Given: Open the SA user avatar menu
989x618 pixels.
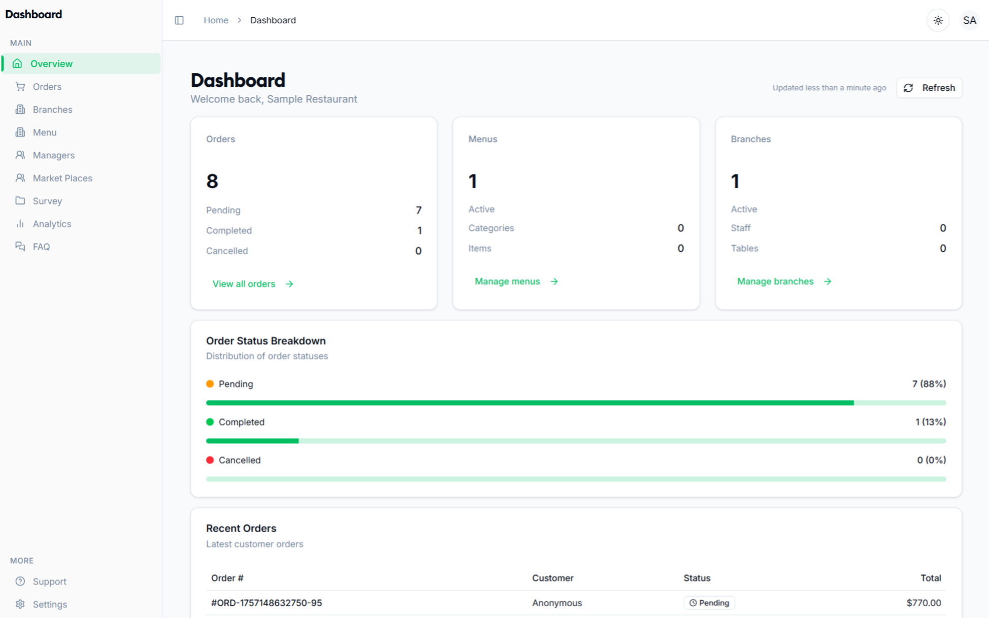Looking at the screenshot, I should (969, 20).
